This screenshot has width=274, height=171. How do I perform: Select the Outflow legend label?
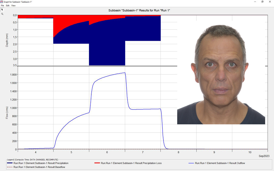(220, 163)
